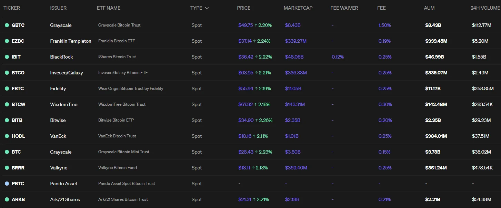
Task: Sort by the TICKER column header
Action: tap(12, 8)
